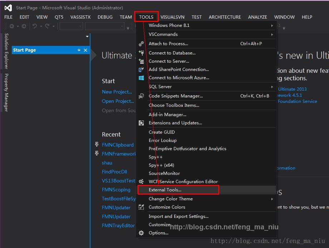Click the Visual Studio logo icon
The width and height of the screenshot is (329, 248).
8,8
